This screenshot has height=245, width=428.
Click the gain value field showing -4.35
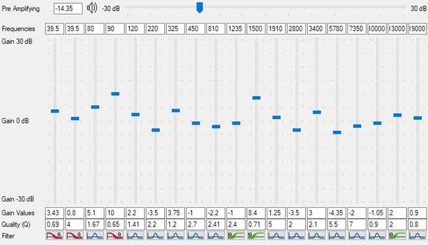(337, 213)
